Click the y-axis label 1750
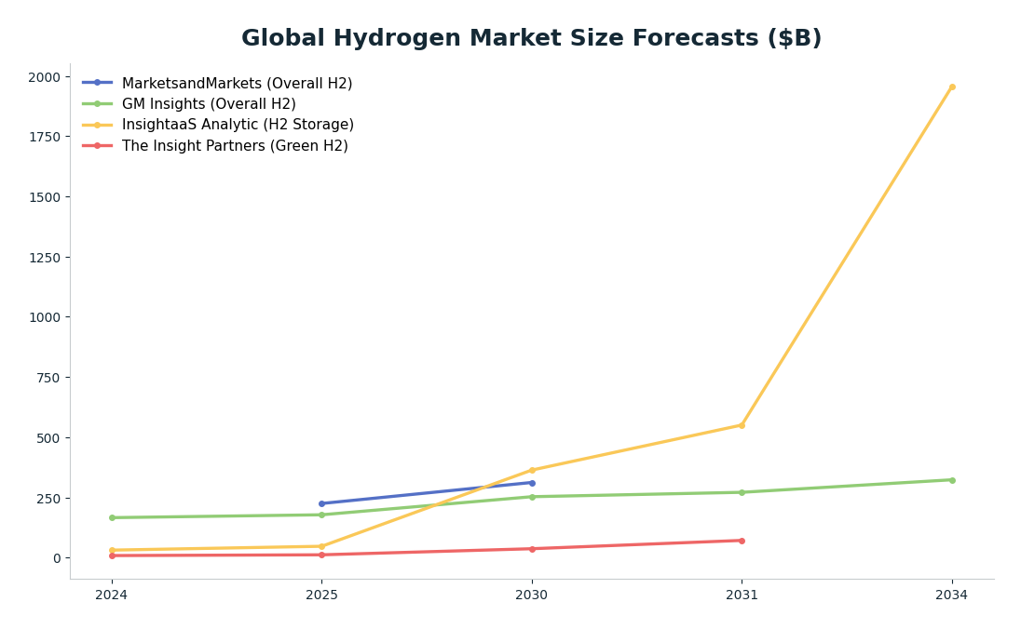 45,138
